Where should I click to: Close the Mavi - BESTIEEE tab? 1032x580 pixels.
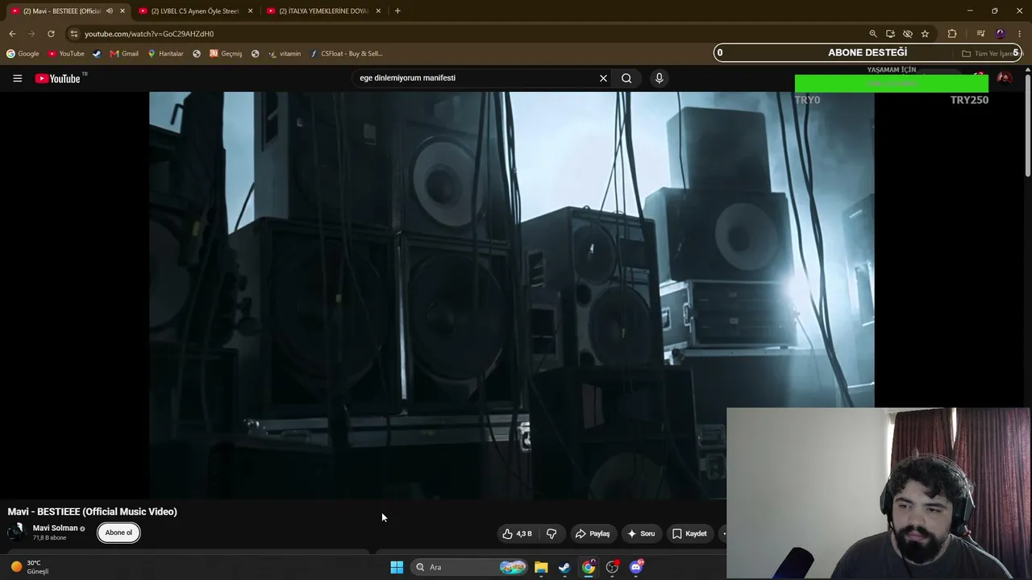coord(123,10)
